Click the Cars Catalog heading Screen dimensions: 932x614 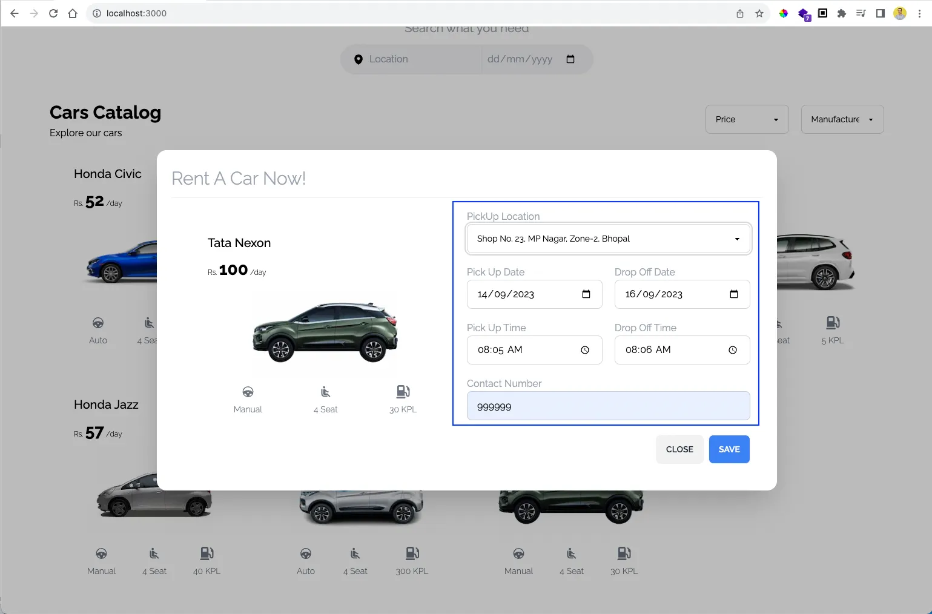(105, 113)
